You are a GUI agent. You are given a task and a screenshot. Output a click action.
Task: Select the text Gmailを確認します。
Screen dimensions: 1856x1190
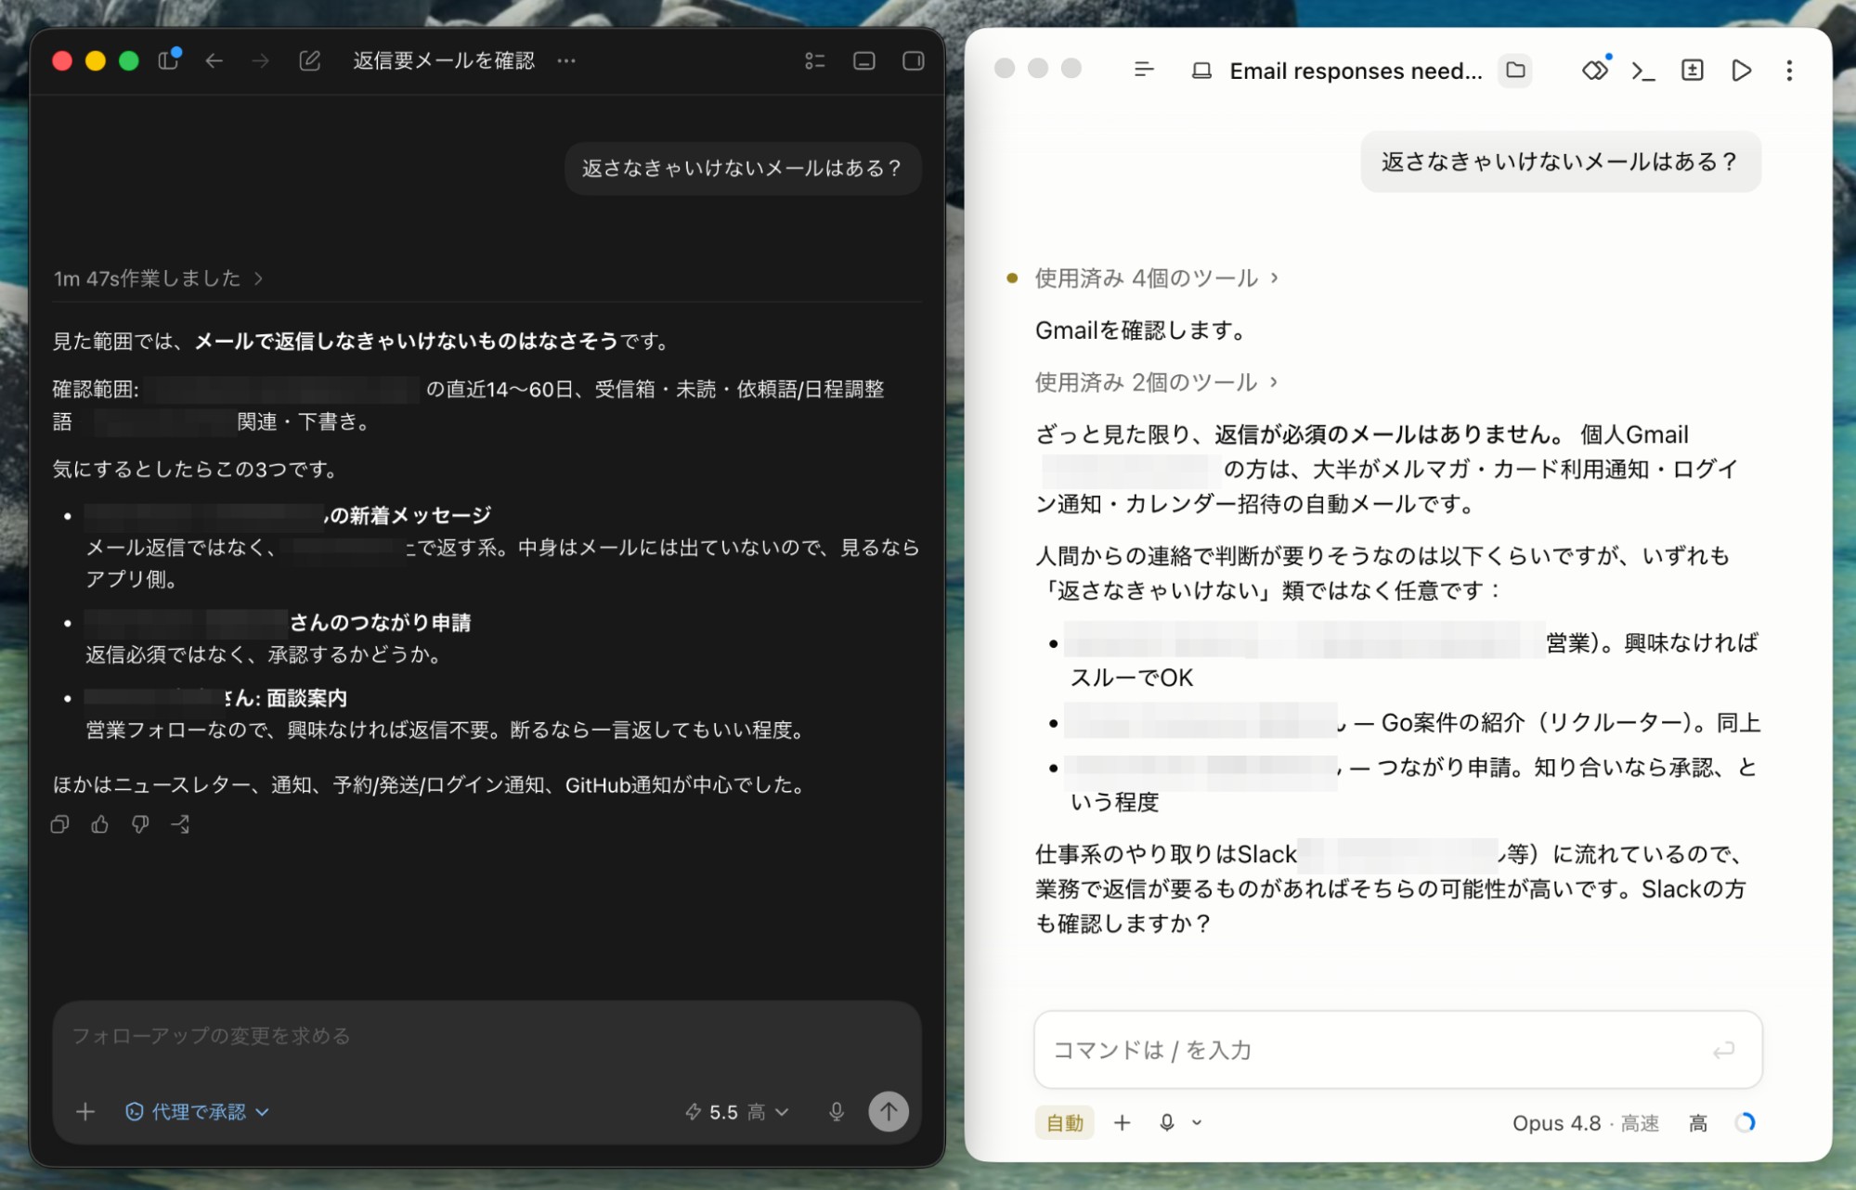1143,330
